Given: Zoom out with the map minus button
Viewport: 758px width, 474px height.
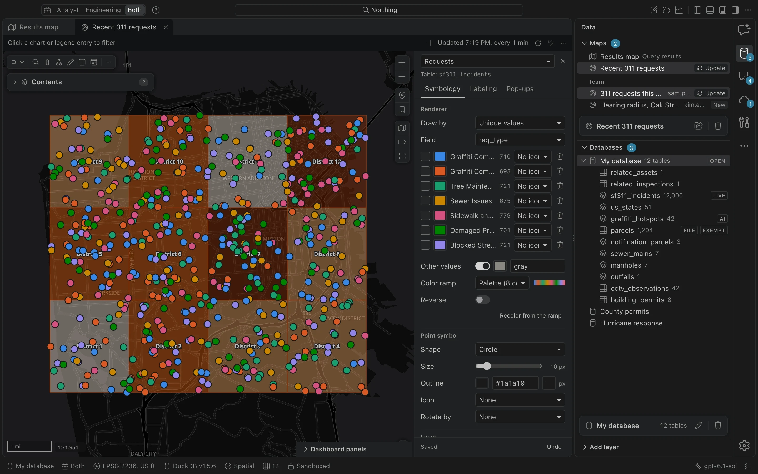Looking at the screenshot, I should click(402, 76).
